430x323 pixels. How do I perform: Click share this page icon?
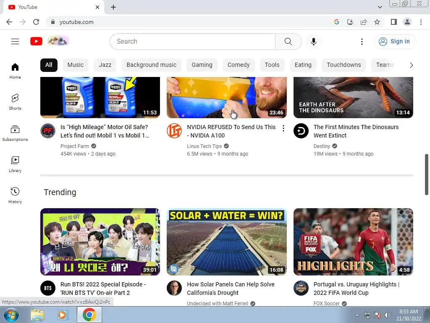coord(364,22)
